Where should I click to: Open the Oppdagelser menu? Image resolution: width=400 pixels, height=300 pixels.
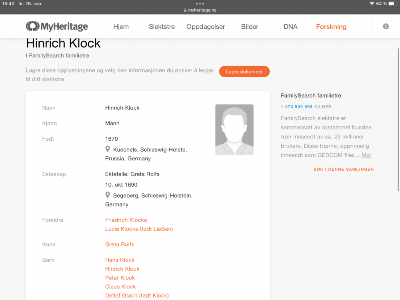pos(206,26)
